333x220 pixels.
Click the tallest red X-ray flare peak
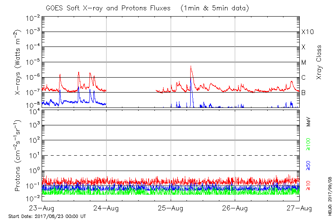(x=191, y=66)
